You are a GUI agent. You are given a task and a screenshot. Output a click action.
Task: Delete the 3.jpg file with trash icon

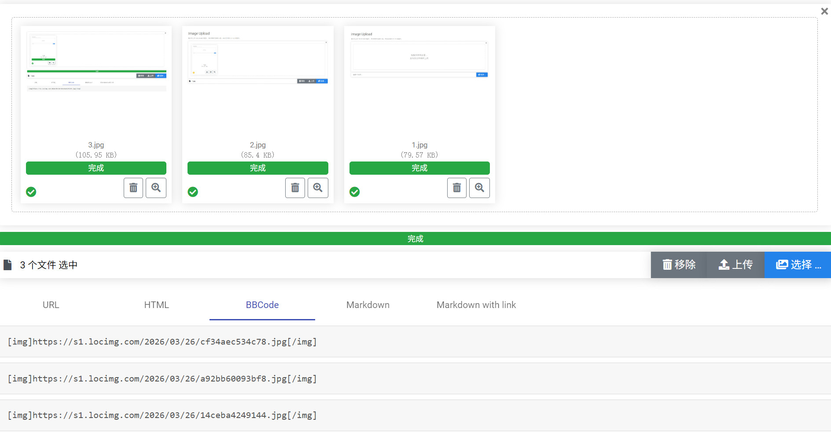click(133, 188)
